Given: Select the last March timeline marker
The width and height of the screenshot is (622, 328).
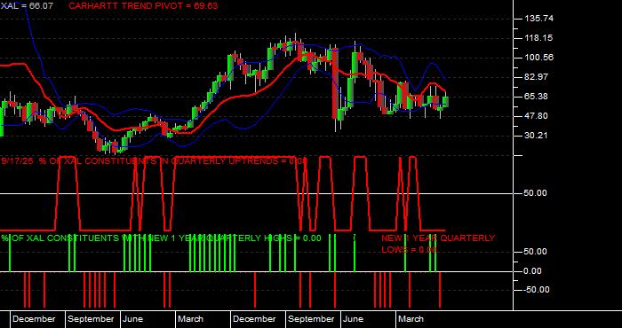Looking at the screenshot, I should coord(411,319).
